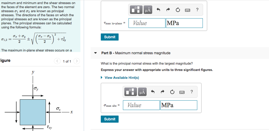
Task: Reset the shear stress answer field
Action: click(x=178, y=10)
